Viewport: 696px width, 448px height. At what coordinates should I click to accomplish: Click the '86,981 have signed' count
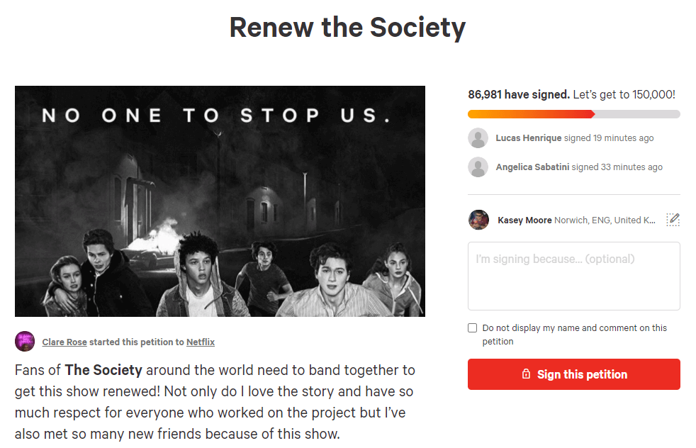[519, 94]
